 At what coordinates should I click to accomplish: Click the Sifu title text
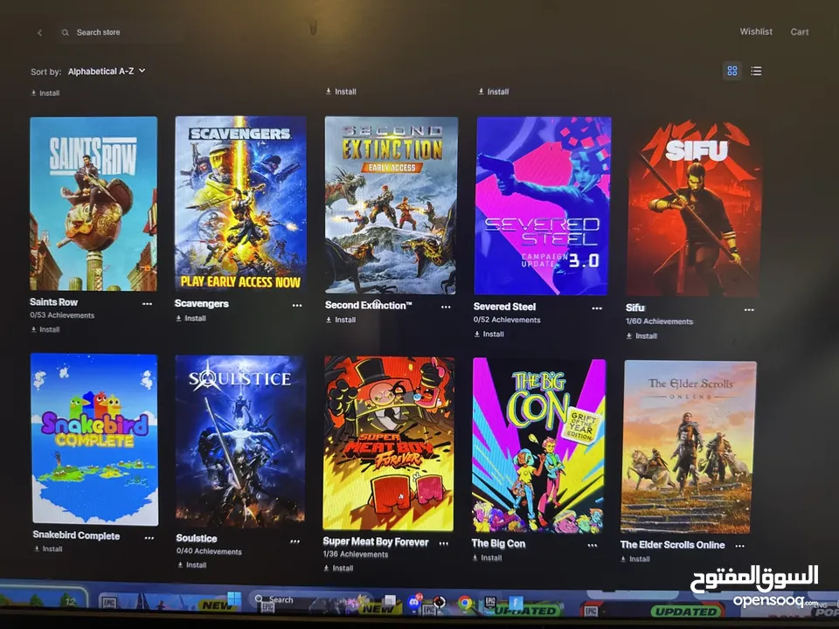(x=635, y=308)
